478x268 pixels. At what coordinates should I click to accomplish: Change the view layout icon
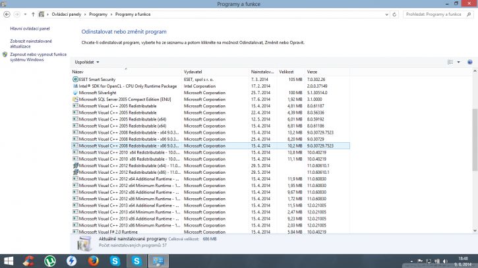(x=450, y=62)
